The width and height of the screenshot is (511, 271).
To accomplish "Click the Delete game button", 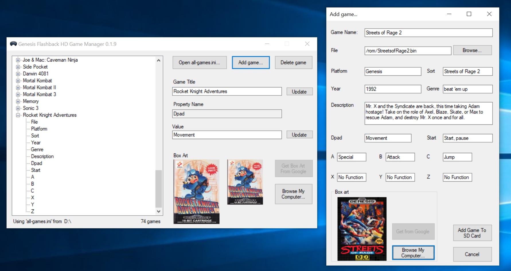I will pos(293,63).
